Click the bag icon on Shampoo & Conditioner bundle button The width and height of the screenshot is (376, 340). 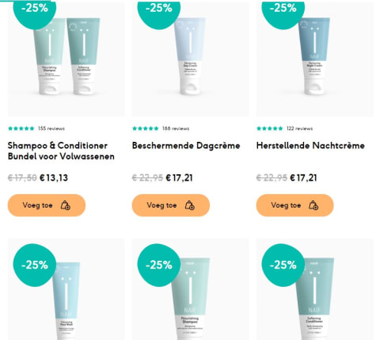pyautogui.click(x=66, y=205)
